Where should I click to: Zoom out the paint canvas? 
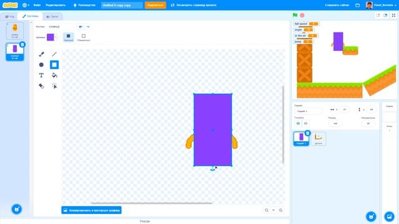266,210
